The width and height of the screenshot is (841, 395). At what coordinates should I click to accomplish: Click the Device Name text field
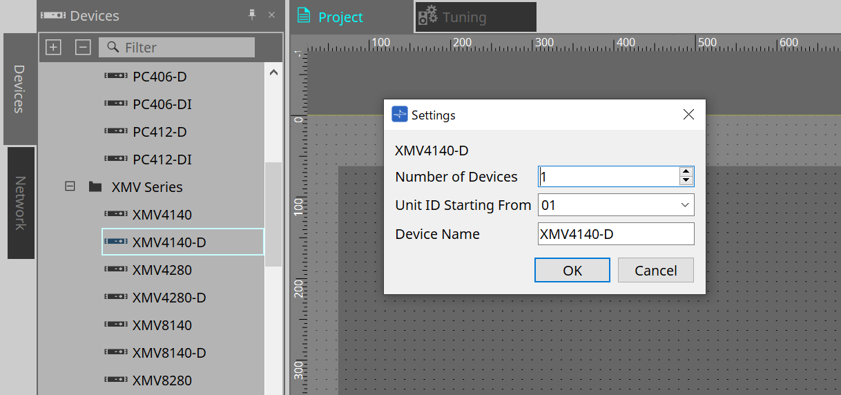tap(616, 234)
